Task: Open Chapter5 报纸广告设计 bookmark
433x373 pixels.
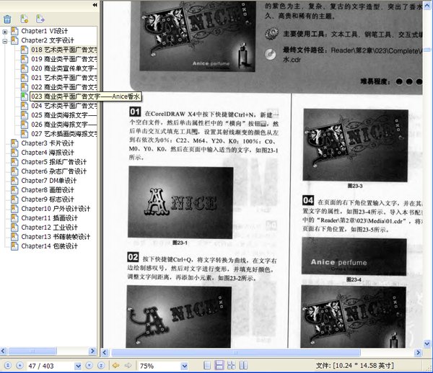Action: pyautogui.click(x=54, y=162)
